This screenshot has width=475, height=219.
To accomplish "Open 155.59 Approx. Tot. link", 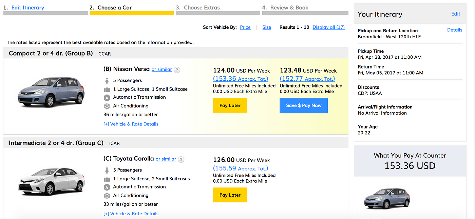I will pos(241,168).
